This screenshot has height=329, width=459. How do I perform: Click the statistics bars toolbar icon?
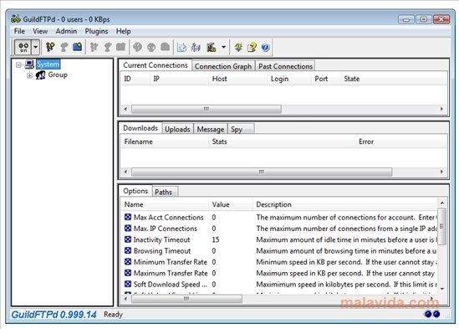196,47
